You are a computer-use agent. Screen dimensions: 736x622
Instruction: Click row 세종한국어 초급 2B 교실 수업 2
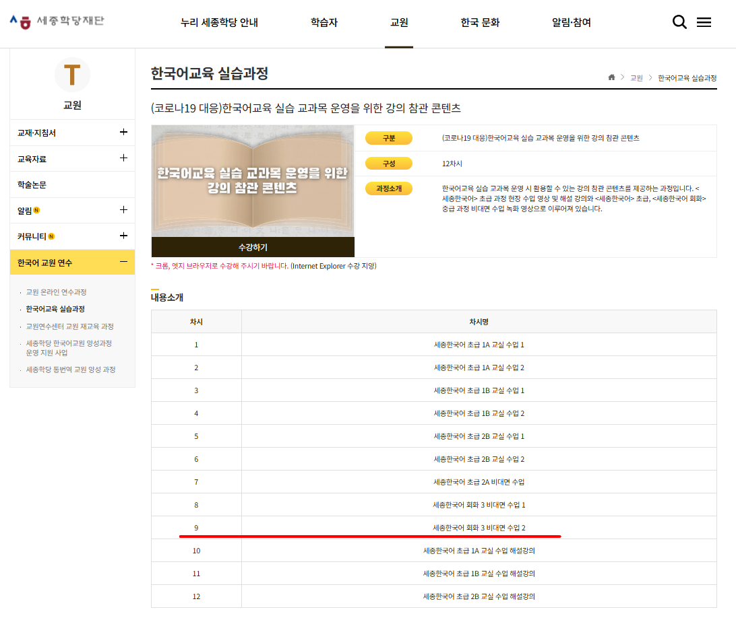point(434,459)
